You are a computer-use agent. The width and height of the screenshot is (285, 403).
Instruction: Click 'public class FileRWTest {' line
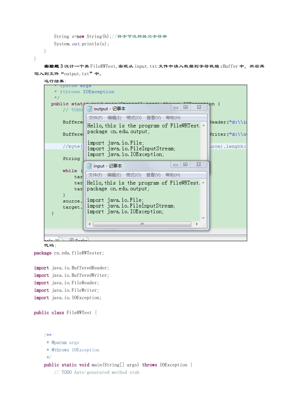click(65, 313)
